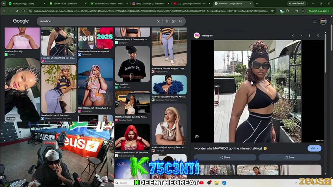The image size is (333, 187).
Task: Click the large previewed Instagram photo
Action: pos(258,91)
